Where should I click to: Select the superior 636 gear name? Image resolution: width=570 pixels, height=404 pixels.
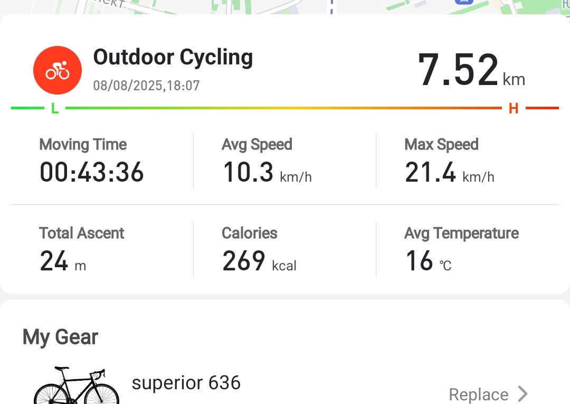(x=186, y=382)
